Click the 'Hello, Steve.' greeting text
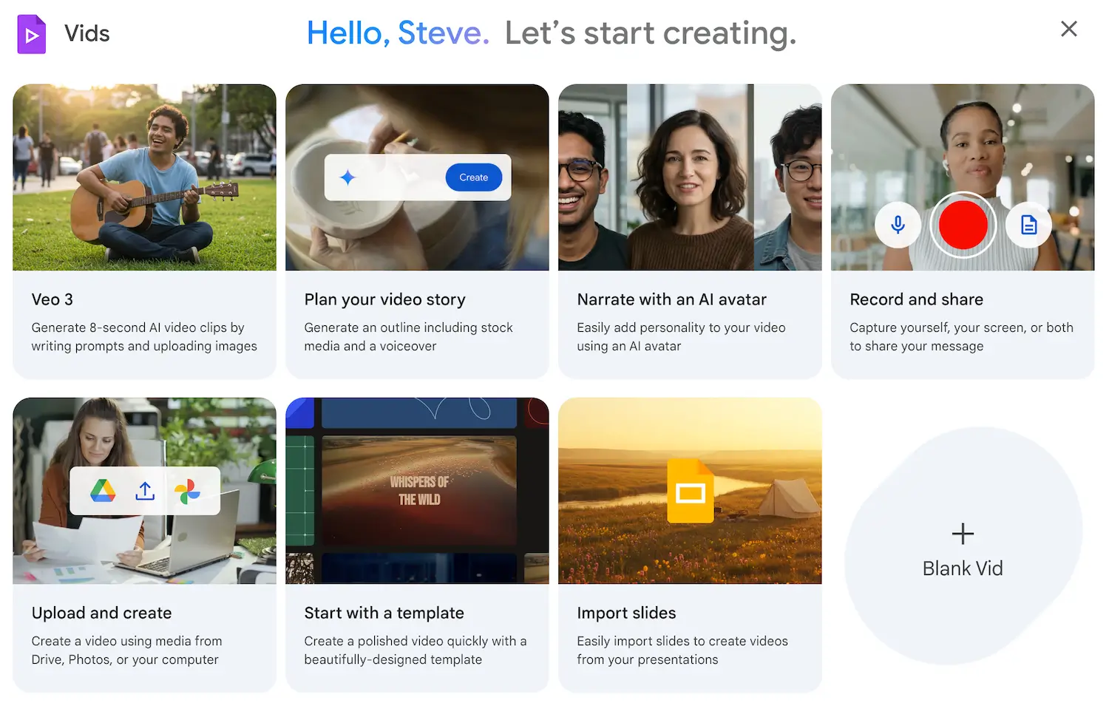 coord(398,33)
